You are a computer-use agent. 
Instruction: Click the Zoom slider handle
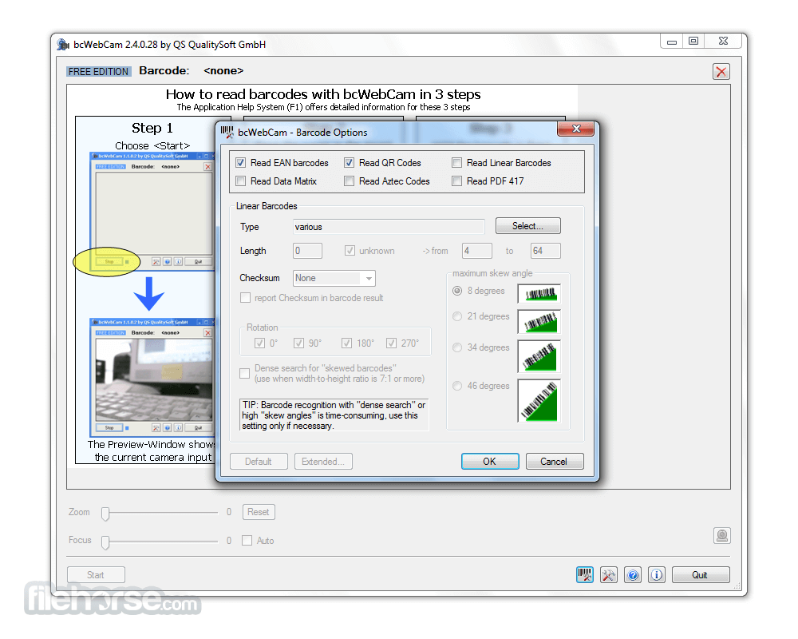(x=105, y=514)
